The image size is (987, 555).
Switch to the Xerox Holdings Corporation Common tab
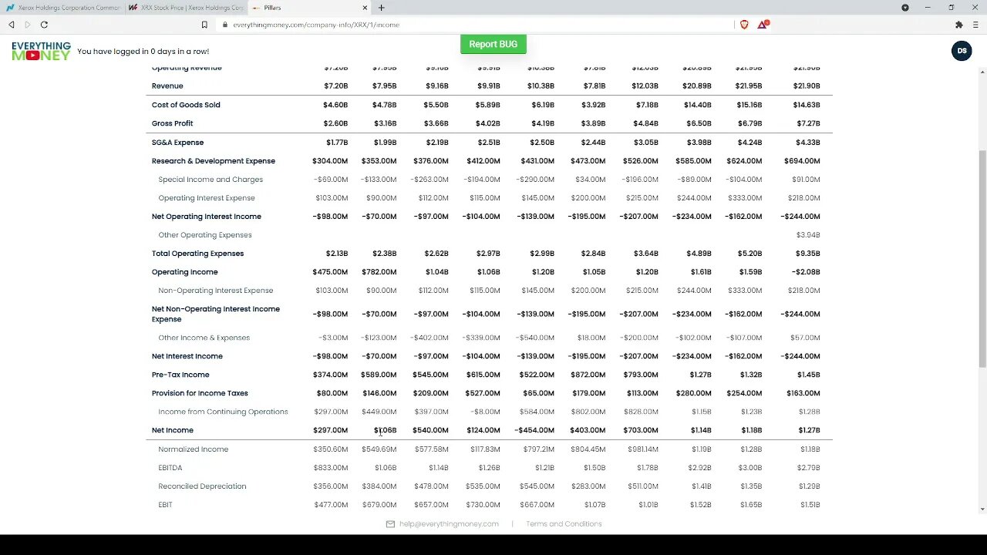pos(63,8)
